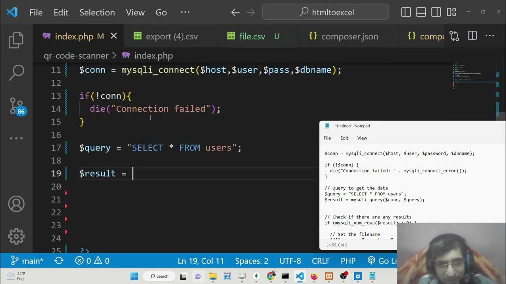Click the Synchronize Changes status icon
506x284 pixels.
tap(59, 261)
